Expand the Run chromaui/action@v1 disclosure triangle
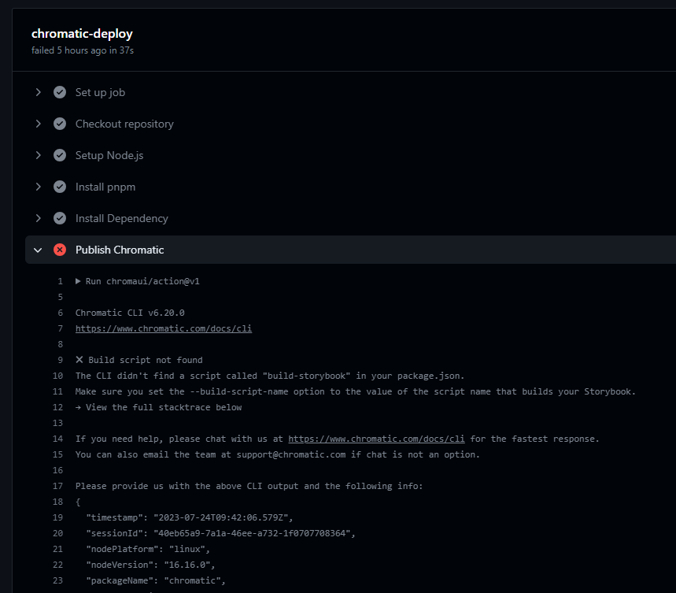This screenshot has width=676, height=593. [x=78, y=281]
